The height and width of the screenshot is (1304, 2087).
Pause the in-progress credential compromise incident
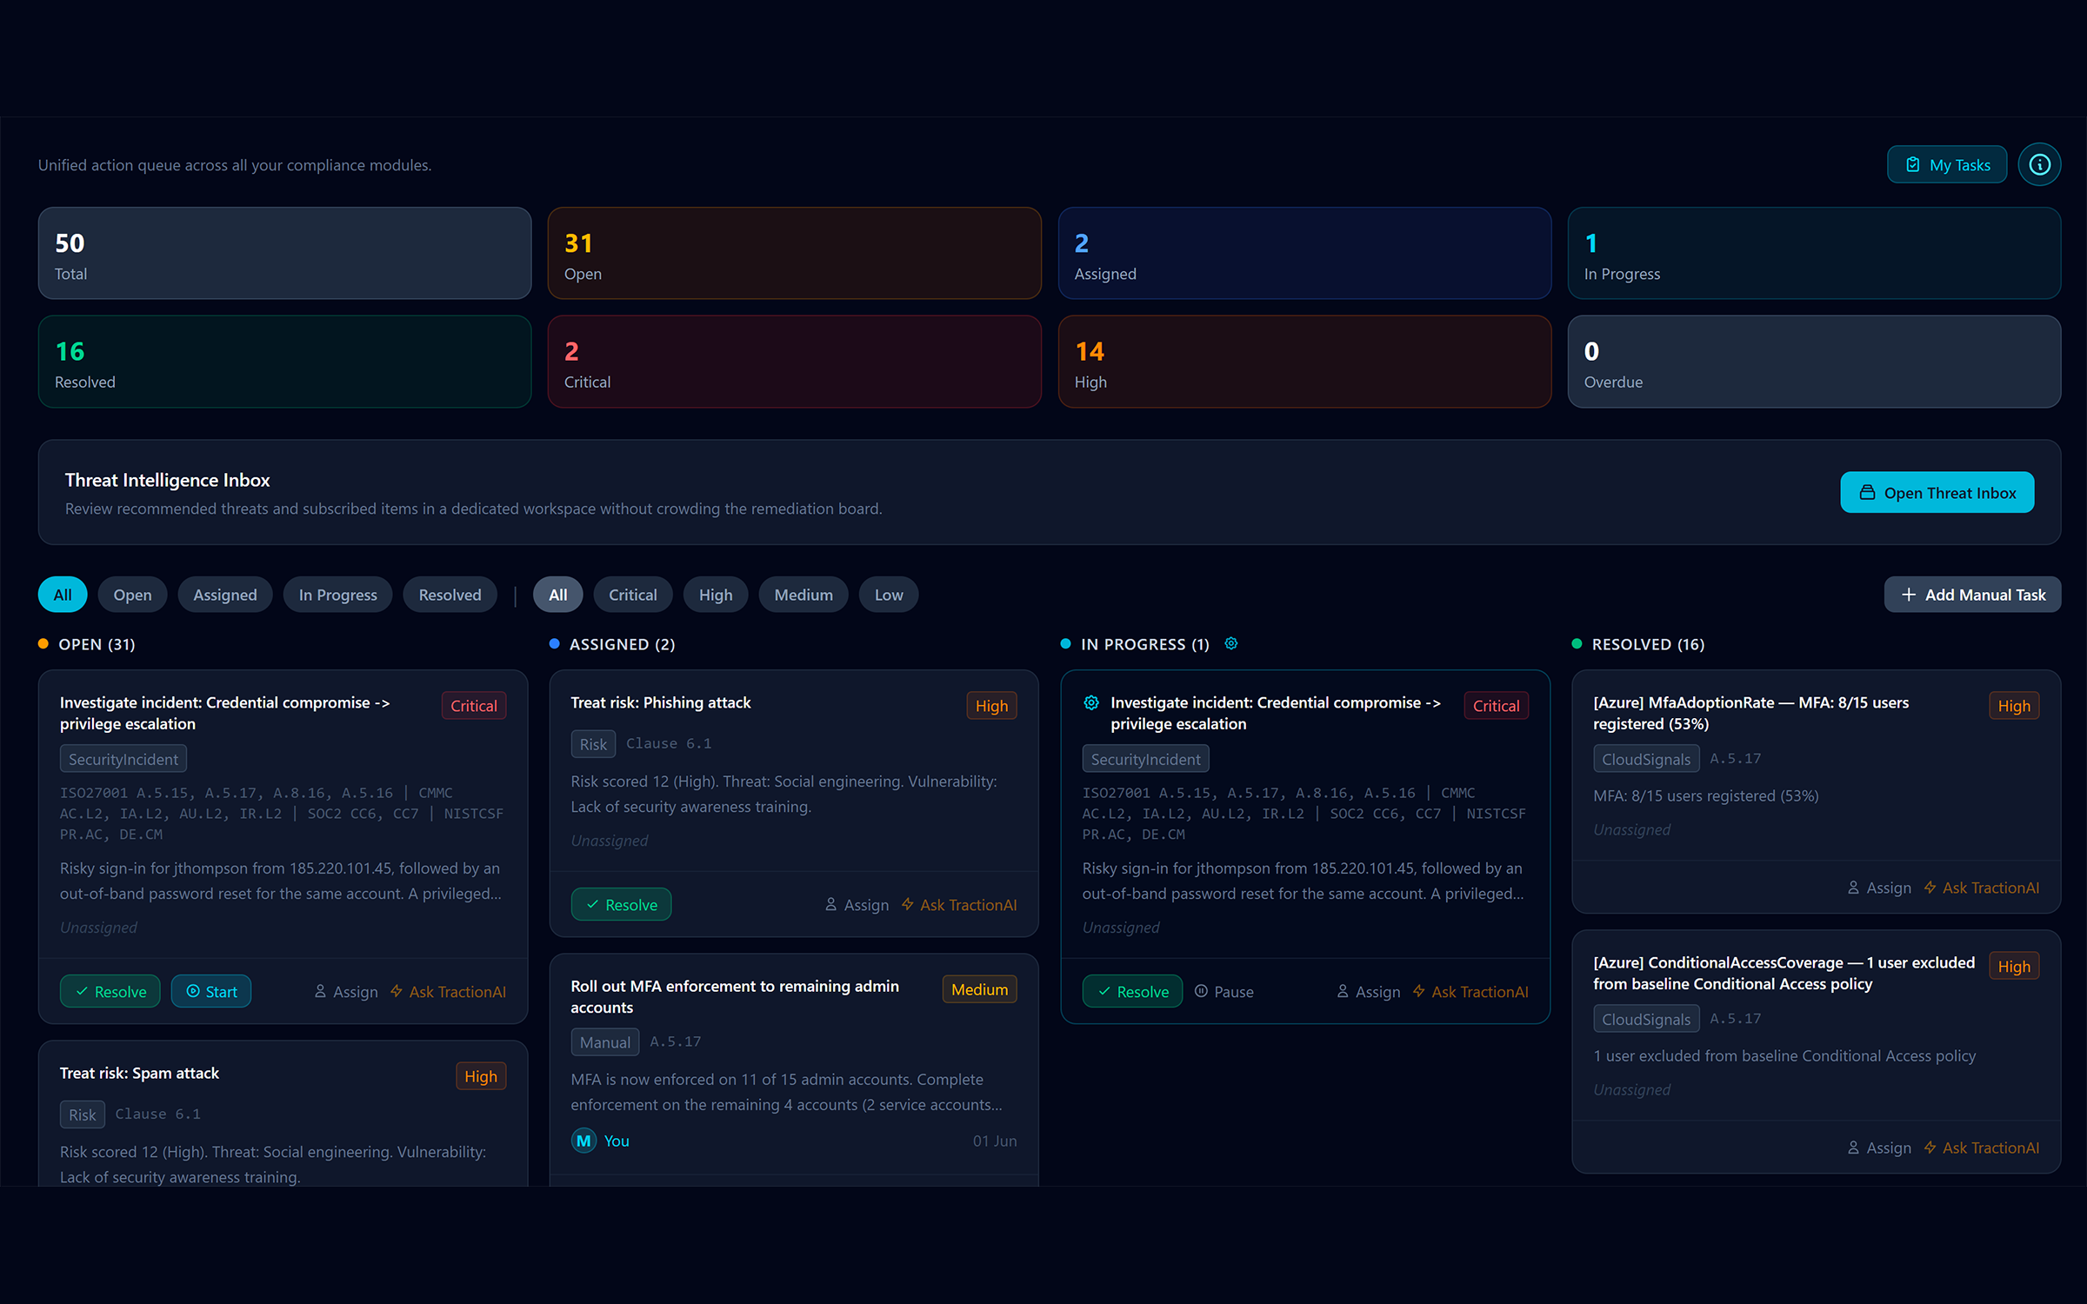pos(1224,991)
